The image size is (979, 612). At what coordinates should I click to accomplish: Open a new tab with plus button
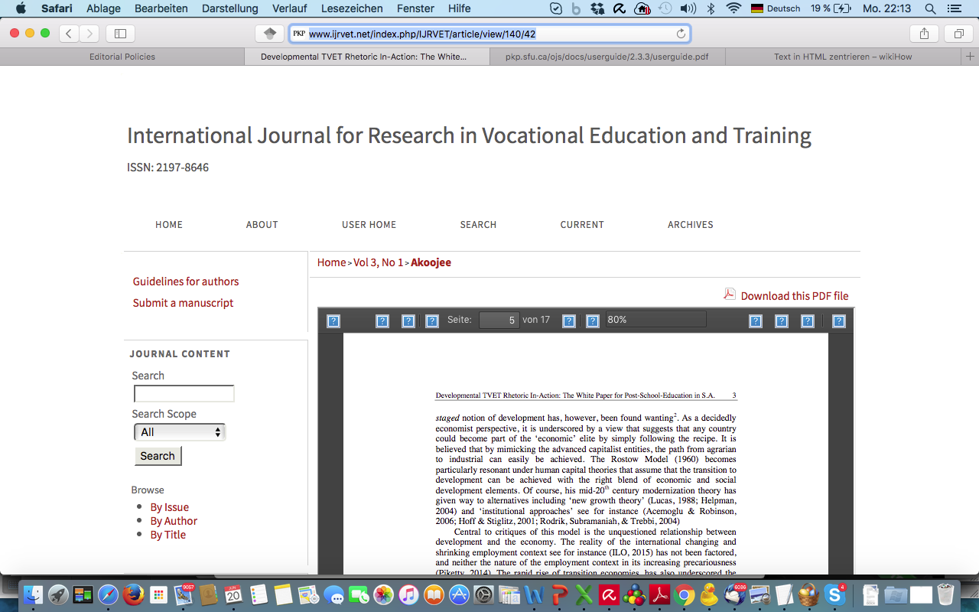[x=970, y=57]
